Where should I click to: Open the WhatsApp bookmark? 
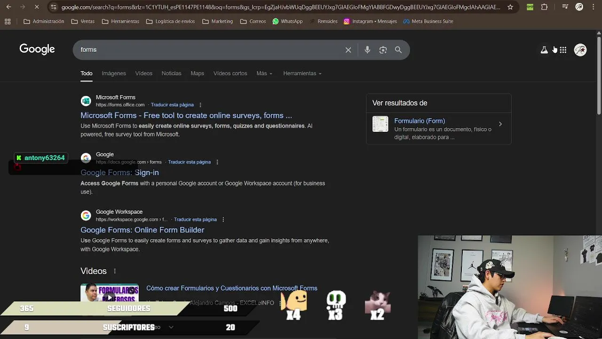point(287,21)
